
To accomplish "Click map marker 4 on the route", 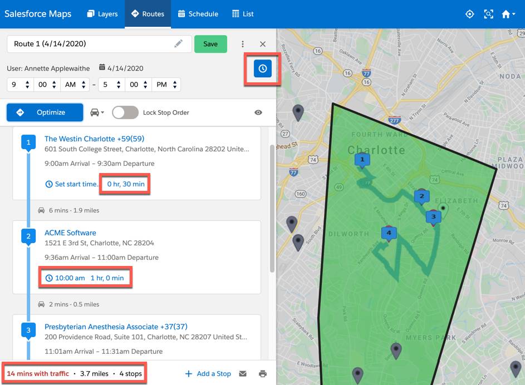I will coord(389,233).
